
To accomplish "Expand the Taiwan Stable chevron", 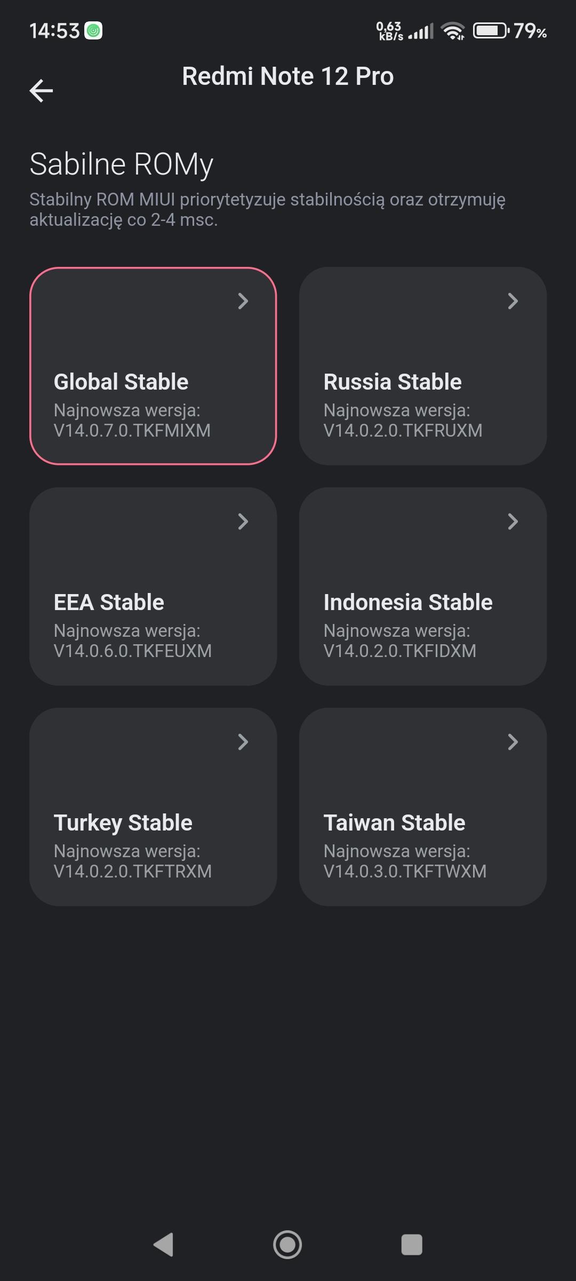I will (513, 742).
